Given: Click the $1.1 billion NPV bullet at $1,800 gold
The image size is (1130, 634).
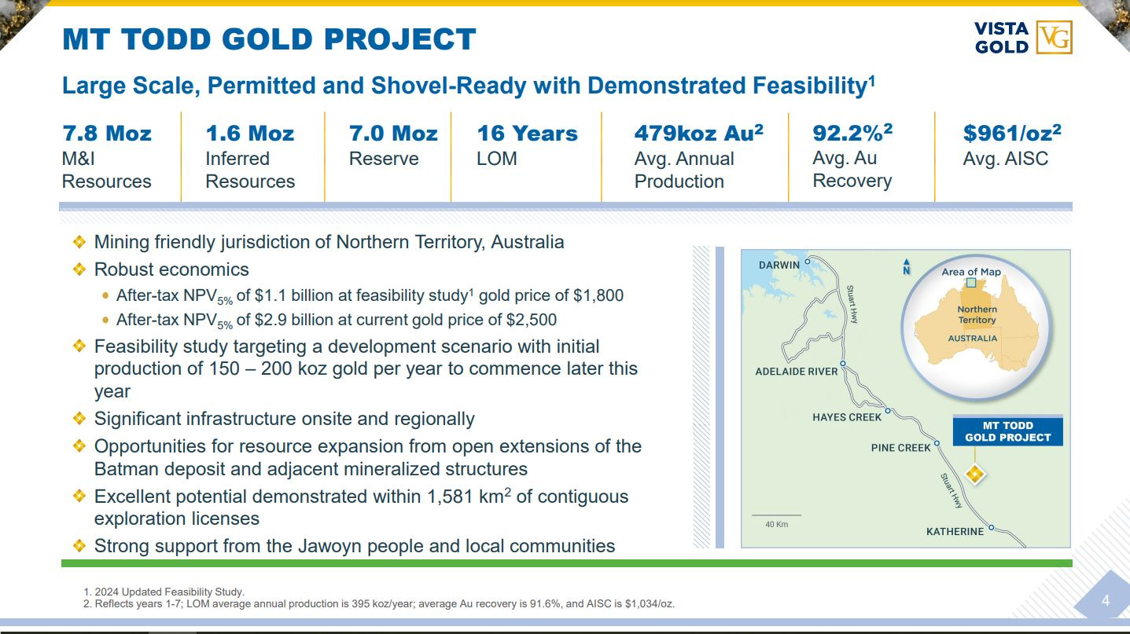Looking at the screenshot, I should (370, 296).
